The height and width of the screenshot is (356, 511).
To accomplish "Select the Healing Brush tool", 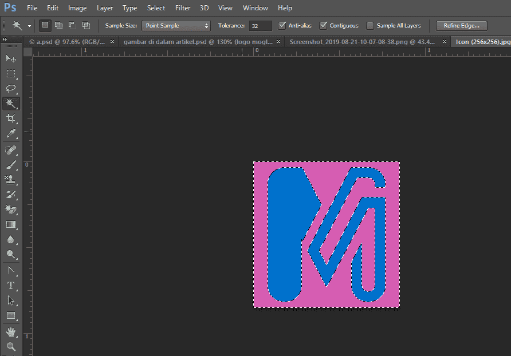I will [11, 151].
